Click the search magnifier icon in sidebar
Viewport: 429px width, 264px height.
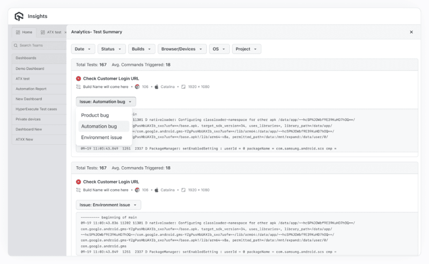pos(16,45)
